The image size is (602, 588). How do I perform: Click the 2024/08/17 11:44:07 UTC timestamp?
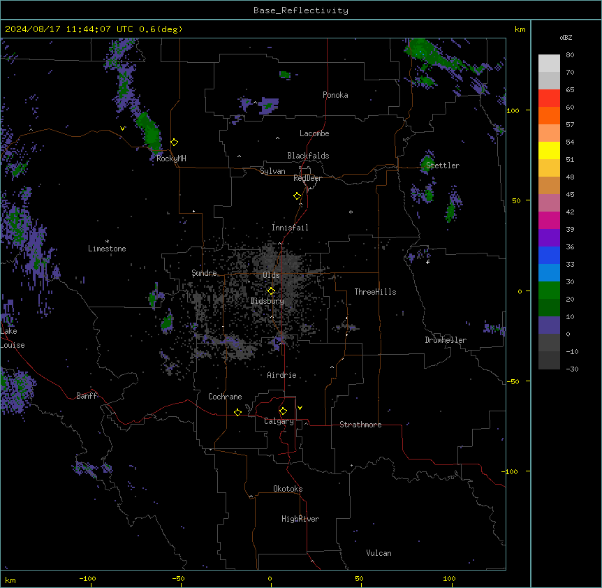[69, 29]
